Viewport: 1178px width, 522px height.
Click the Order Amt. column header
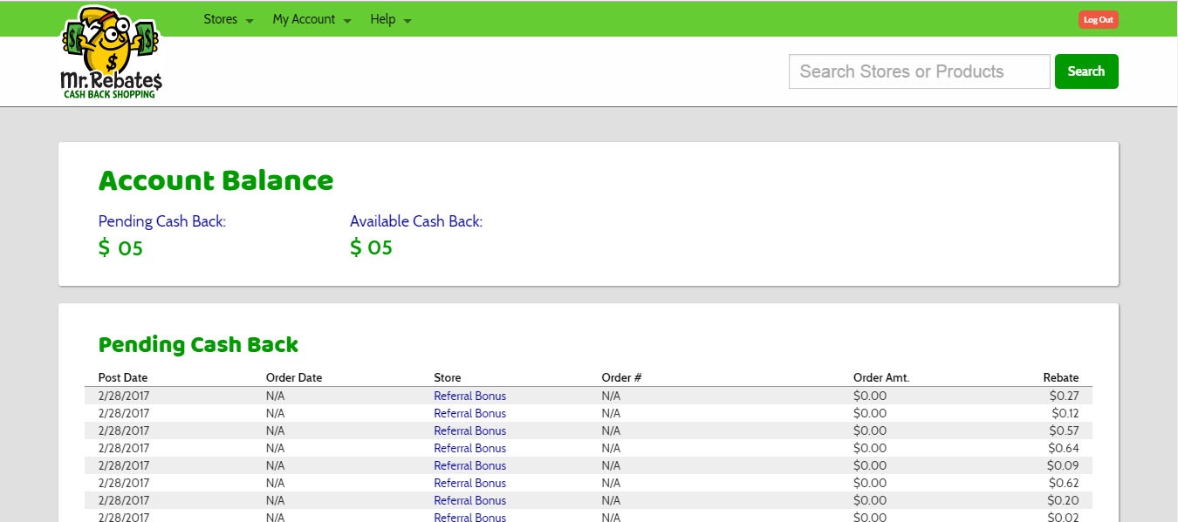[x=881, y=377]
